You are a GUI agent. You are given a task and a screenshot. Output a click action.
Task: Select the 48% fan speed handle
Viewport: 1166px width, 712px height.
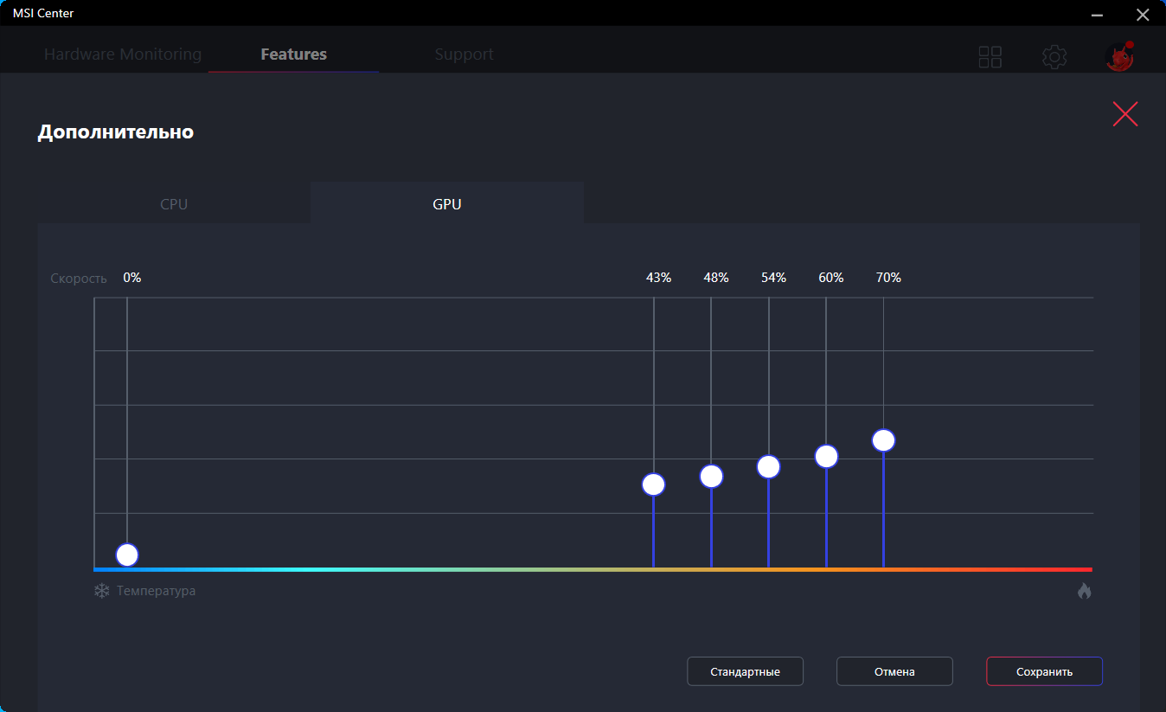[711, 476]
